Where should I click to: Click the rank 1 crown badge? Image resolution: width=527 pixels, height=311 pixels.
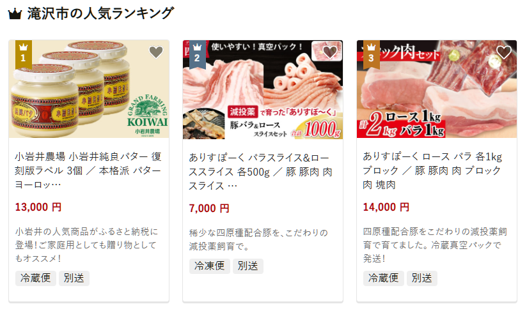[x=24, y=54]
